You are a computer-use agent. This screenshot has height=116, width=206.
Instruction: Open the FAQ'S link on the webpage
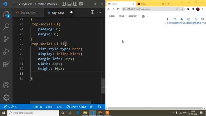coord(122,16)
